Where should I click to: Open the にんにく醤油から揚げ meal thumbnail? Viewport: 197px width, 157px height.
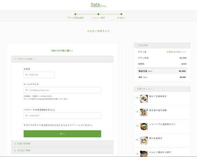[x=144, y=153]
